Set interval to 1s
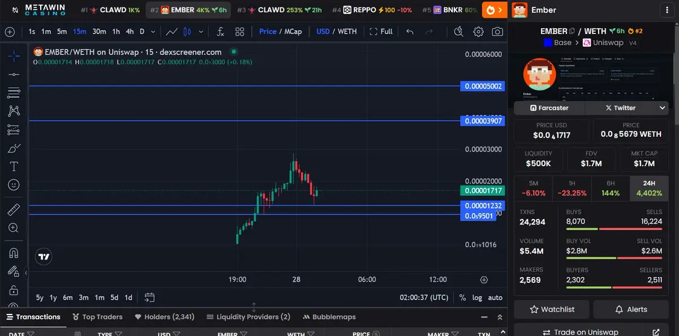Image resolution: width=679 pixels, height=336 pixels. [32, 32]
